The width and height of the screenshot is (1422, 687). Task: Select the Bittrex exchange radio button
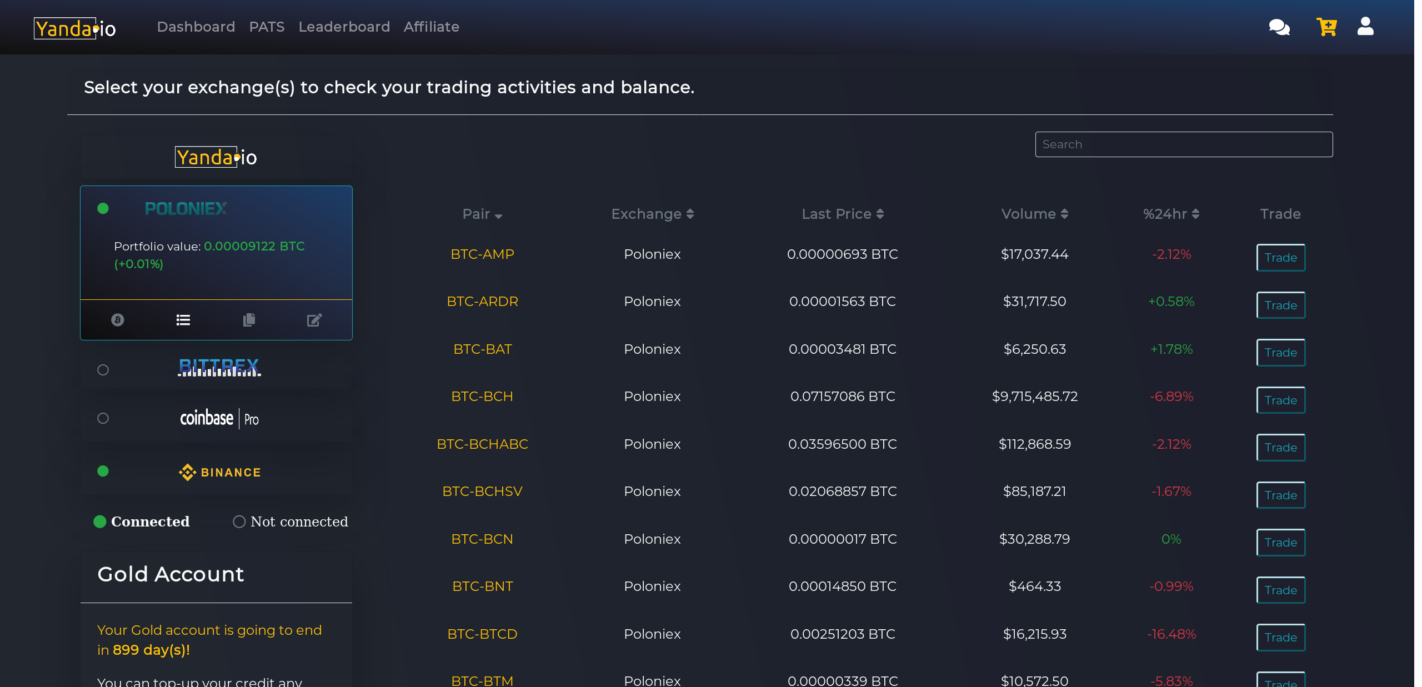[103, 370]
